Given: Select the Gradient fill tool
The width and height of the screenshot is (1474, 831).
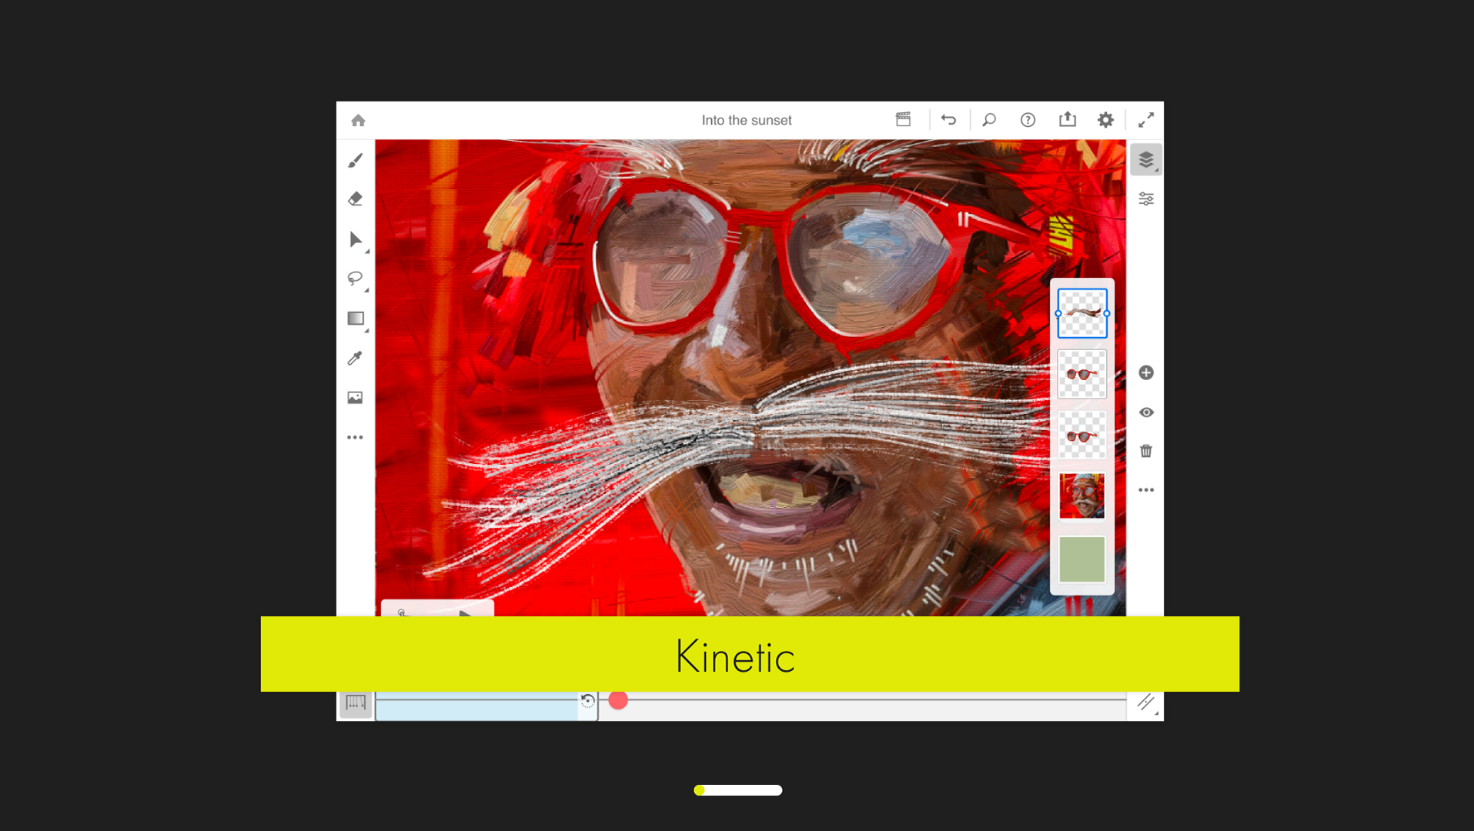Looking at the screenshot, I should click(x=356, y=319).
